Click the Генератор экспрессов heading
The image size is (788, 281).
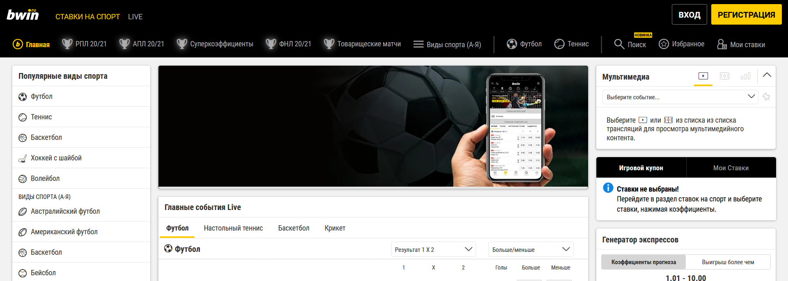coord(640,240)
